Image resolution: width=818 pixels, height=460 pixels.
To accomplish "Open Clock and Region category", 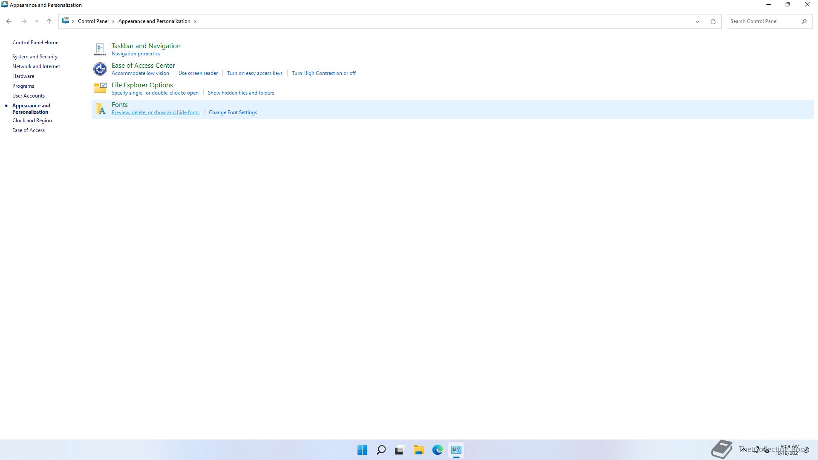I will click(x=32, y=121).
